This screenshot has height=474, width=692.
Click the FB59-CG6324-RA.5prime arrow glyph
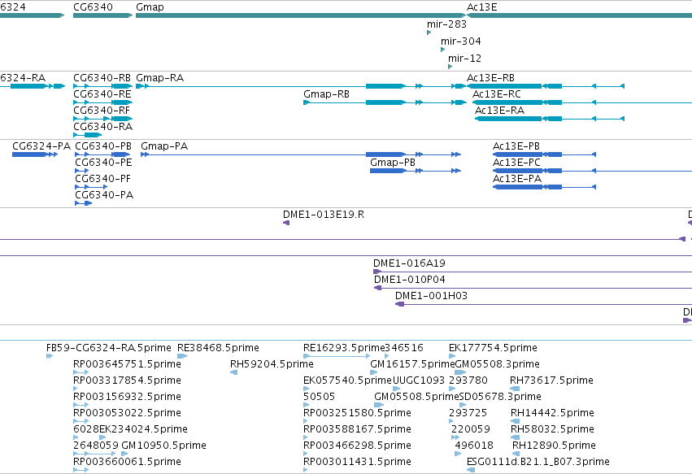50,356
